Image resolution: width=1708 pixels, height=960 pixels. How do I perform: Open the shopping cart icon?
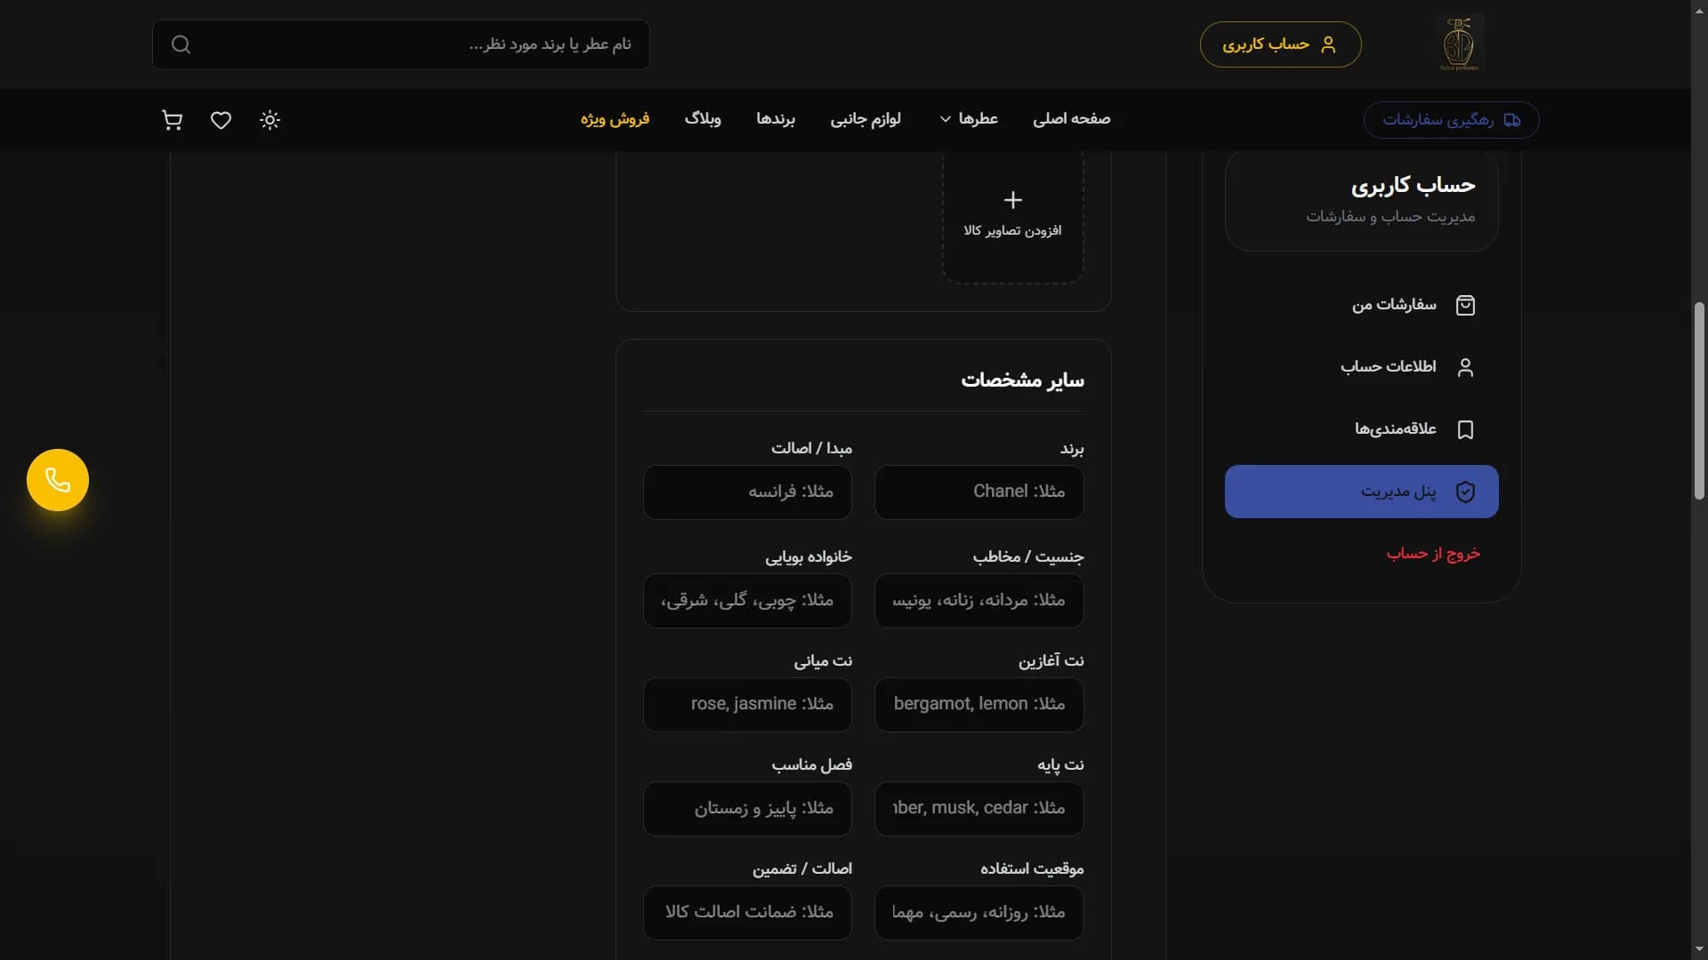pyautogui.click(x=173, y=120)
